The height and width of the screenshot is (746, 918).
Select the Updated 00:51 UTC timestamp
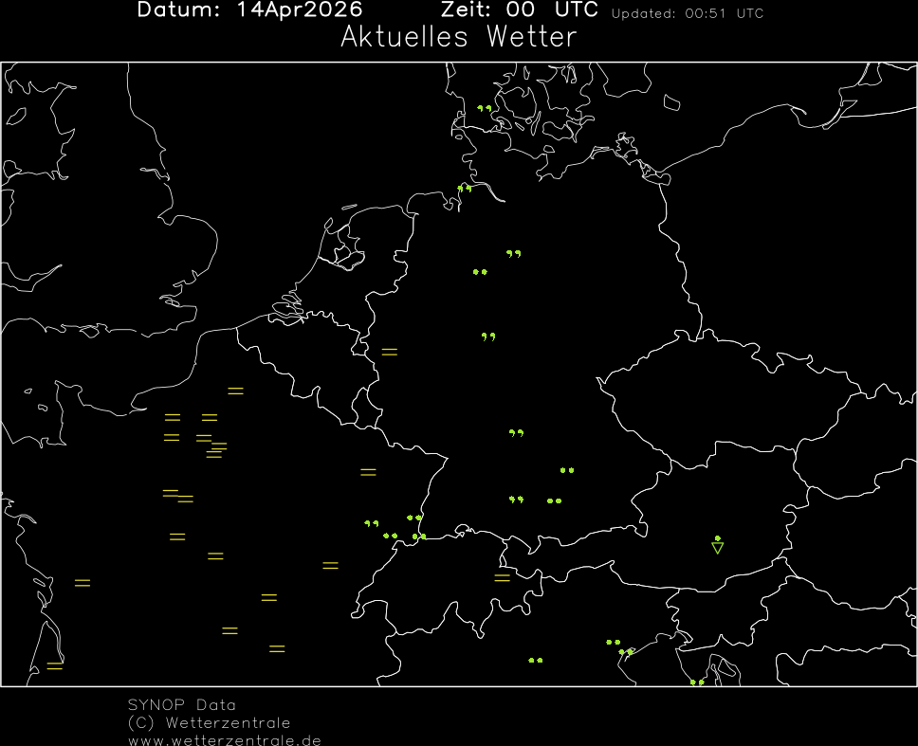pos(687,14)
